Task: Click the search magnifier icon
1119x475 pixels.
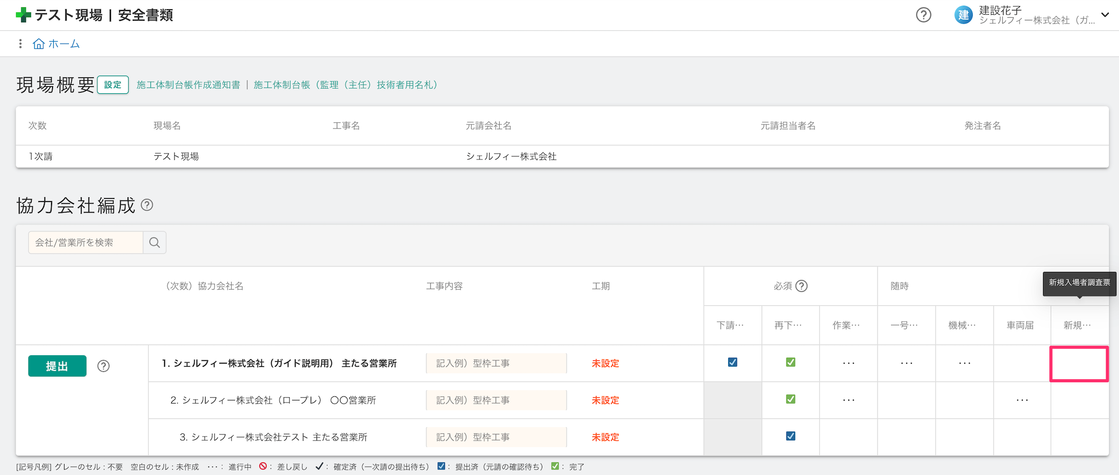Action: [155, 243]
